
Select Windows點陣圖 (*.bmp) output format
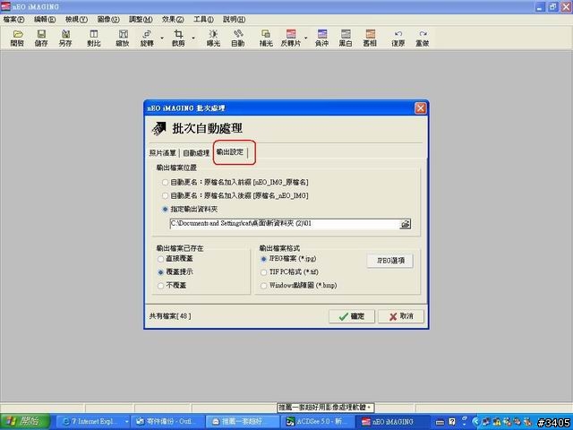pos(298,285)
